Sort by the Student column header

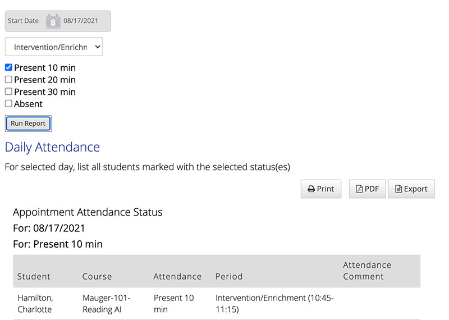pyautogui.click(x=34, y=276)
